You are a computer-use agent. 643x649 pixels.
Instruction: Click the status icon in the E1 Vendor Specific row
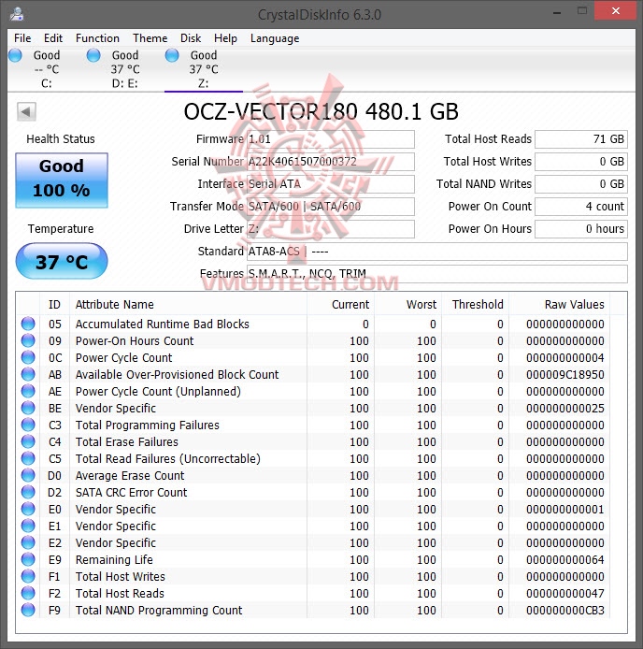28,526
